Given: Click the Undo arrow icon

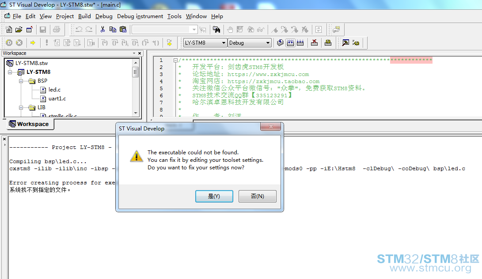Looking at the screenshot, I should (x=79, y=30).
